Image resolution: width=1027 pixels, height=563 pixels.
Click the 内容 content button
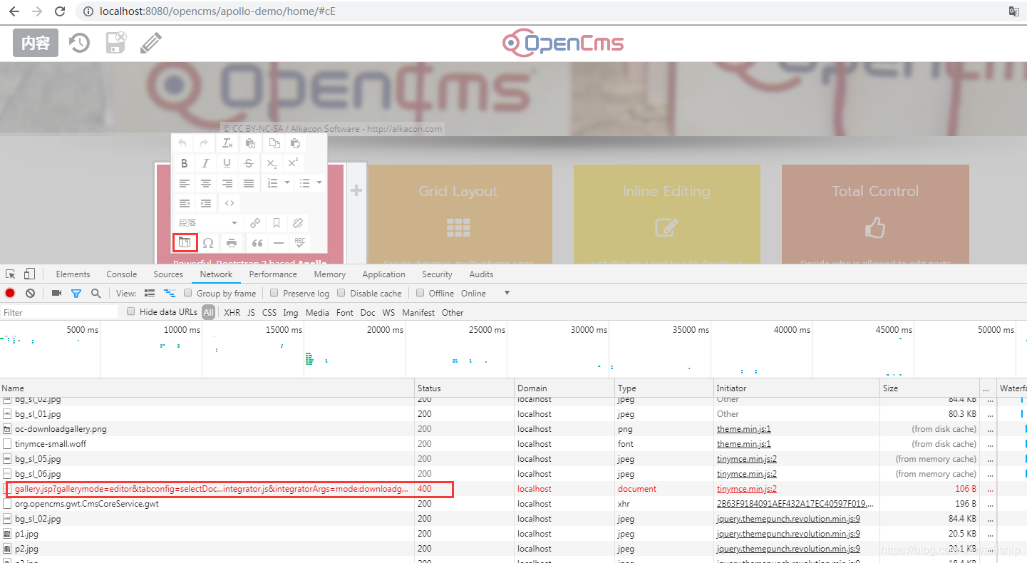pyautogui.click(x=36, y=43)
